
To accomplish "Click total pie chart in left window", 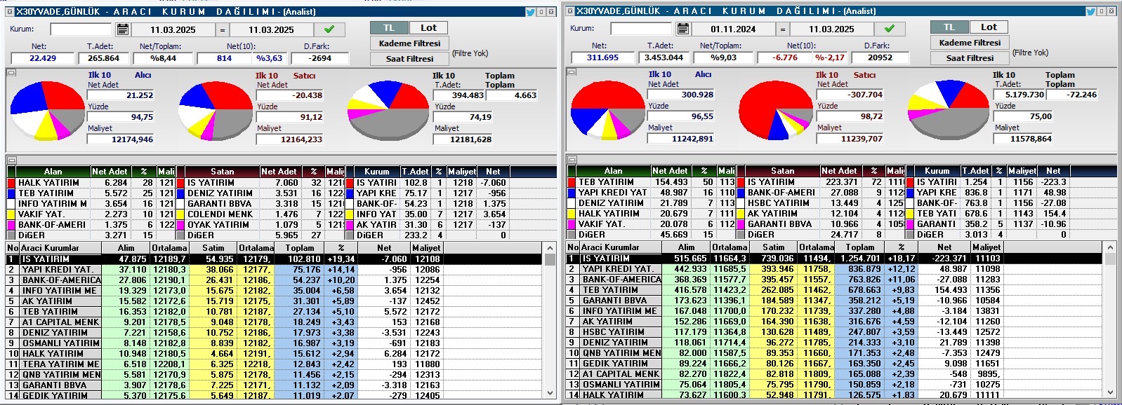I will click(390, 111).
